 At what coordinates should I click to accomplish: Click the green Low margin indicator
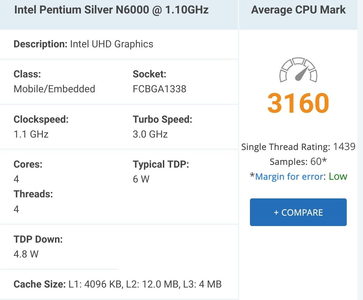tap(338, 177)
